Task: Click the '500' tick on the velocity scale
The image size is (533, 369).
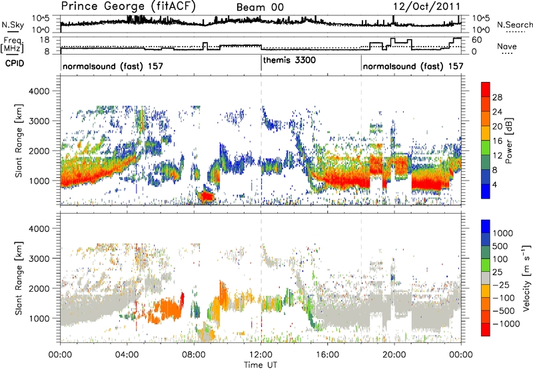Action: pos(500,246)
